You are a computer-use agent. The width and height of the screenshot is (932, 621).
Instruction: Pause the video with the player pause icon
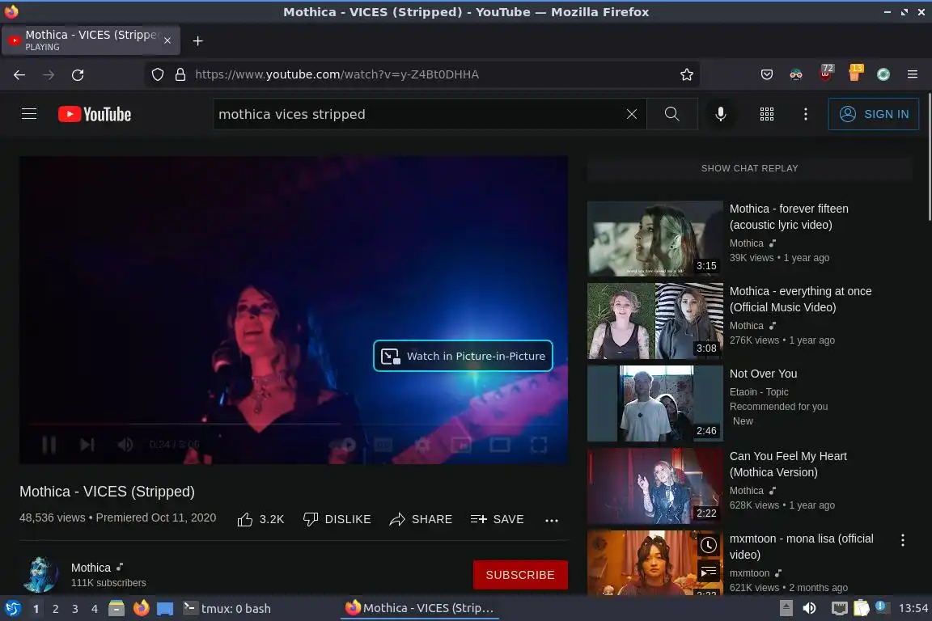(49, 445)
